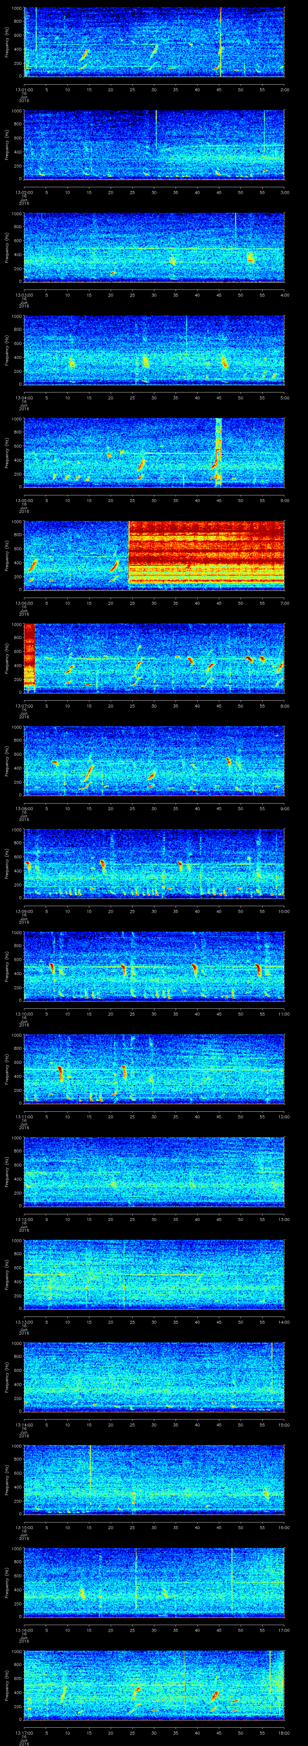The image size is (308, 1746).
Task: Click the '3:00' end-of-axis label
Action: click(x=284, y=193)
